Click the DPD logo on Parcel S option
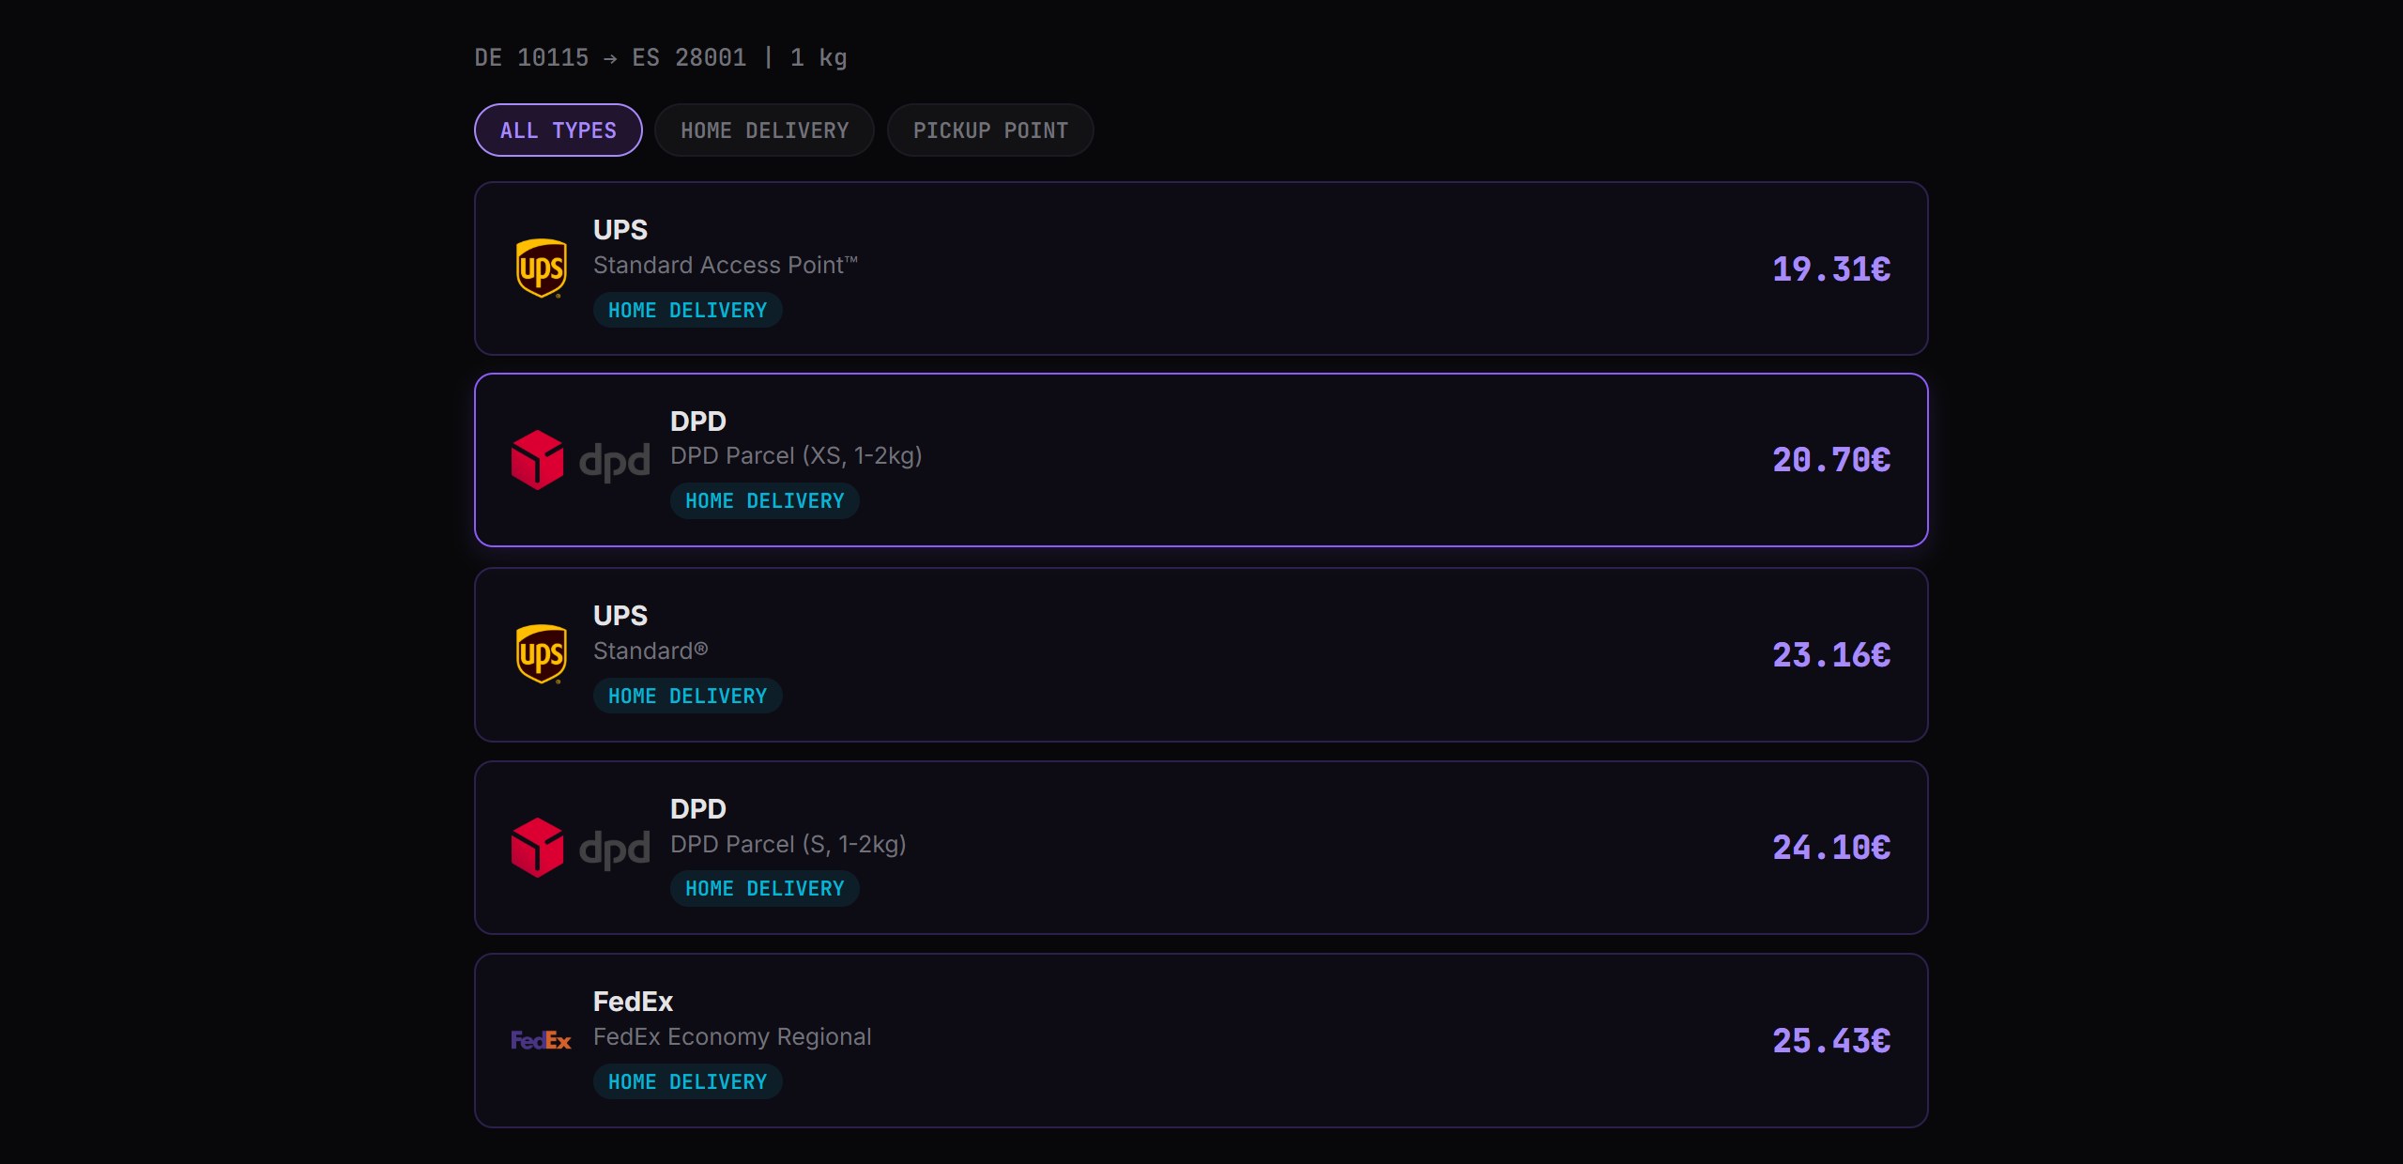Viewport: 2403px width, 1164px height. tap(580, 848)
